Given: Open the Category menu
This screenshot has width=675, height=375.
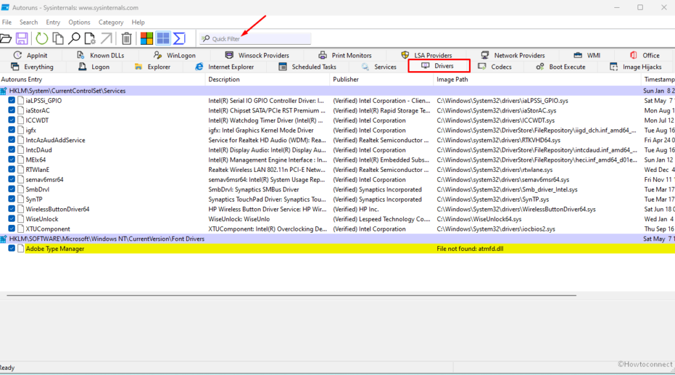Looking at the screenshot, I should 110,22.
